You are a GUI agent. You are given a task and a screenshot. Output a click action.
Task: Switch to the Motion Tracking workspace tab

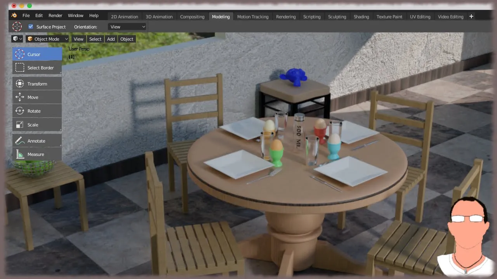point(253,17)
